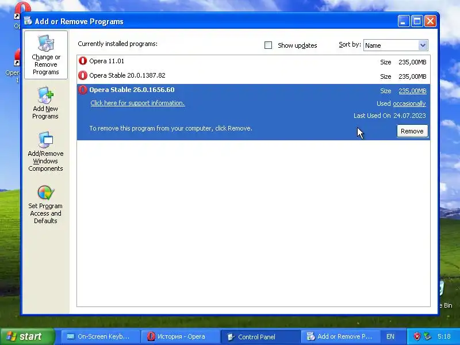Click the Add or Remove Programs title icon
This screenshot has width=460, height=345.
point(28,21)
